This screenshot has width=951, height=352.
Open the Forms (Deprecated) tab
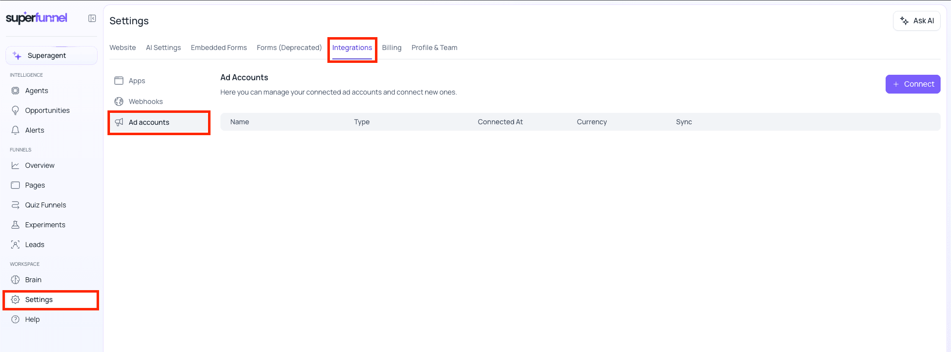(x=289, y=48)
